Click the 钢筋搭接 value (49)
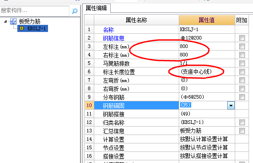The width and height of the screenshot is (253, 163). 207,114
